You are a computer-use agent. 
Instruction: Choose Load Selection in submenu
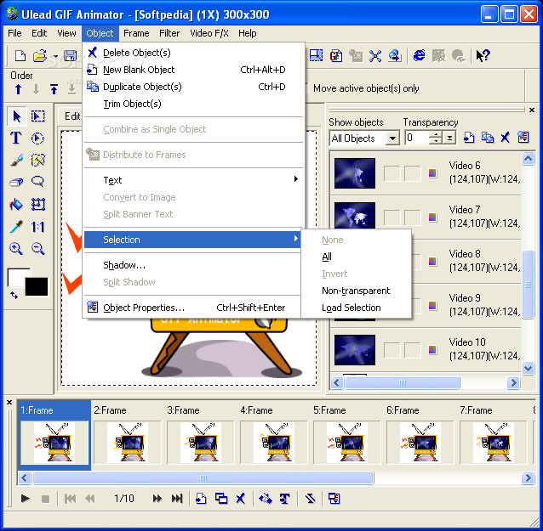click(357, 308)
